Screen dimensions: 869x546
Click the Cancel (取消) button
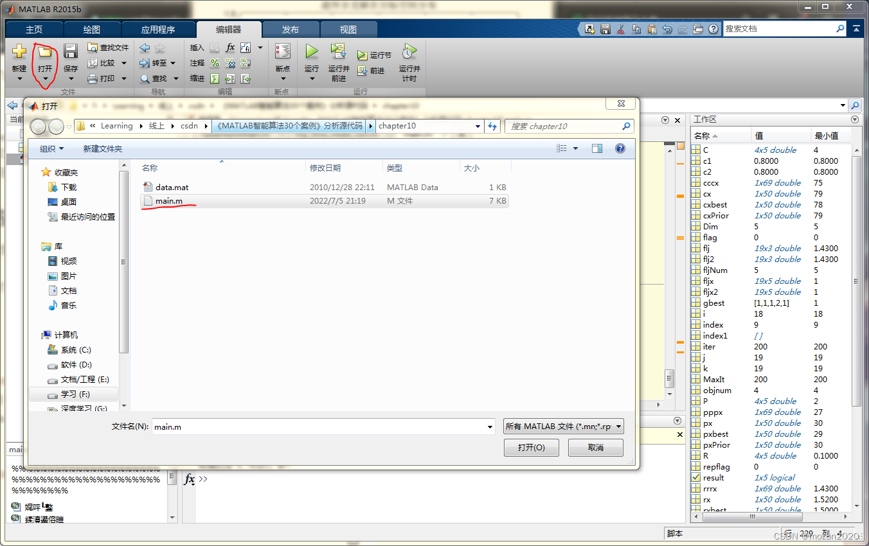[x=596, y=448]
